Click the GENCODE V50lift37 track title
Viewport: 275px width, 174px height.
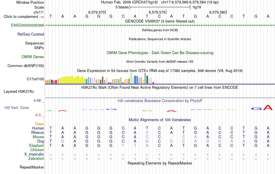160,21
